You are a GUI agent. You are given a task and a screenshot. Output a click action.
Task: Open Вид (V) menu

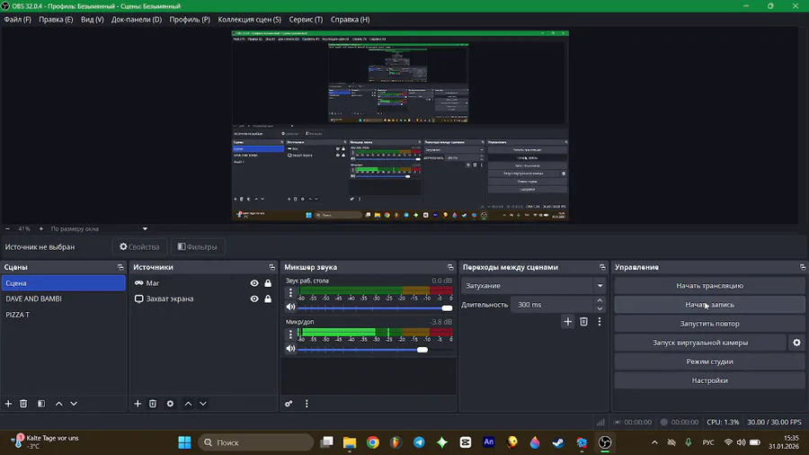click(93, 20)
